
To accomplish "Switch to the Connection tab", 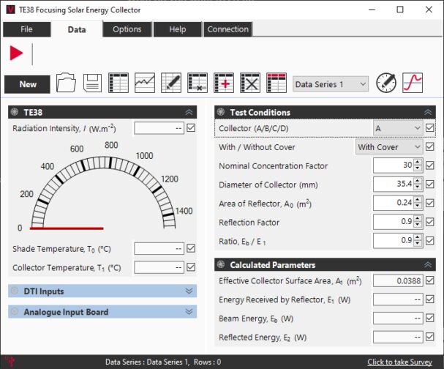I will (x=227, y=29).
